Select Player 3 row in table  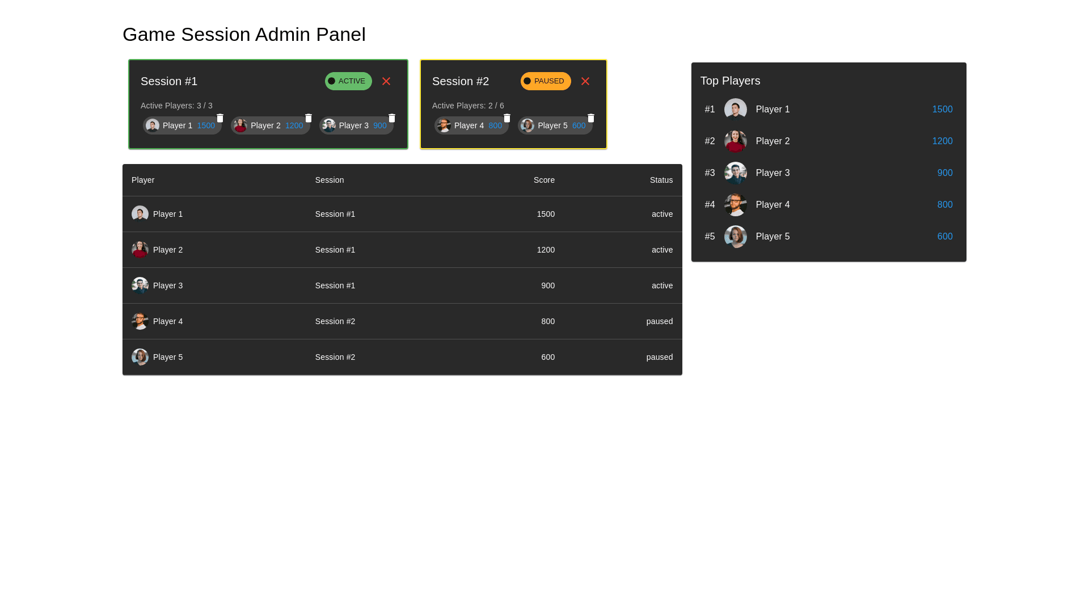(x=402, y=285)
